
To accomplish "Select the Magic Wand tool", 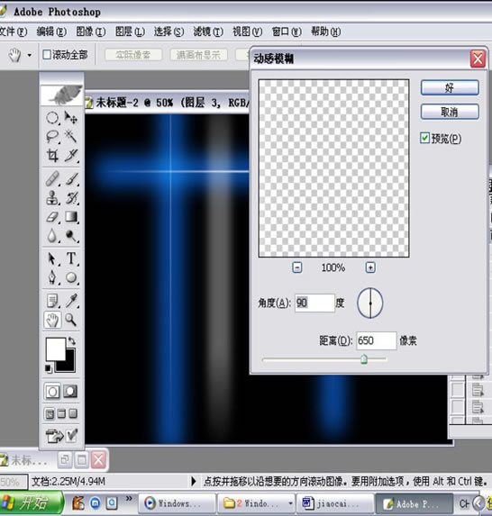I will pos(71,136).
